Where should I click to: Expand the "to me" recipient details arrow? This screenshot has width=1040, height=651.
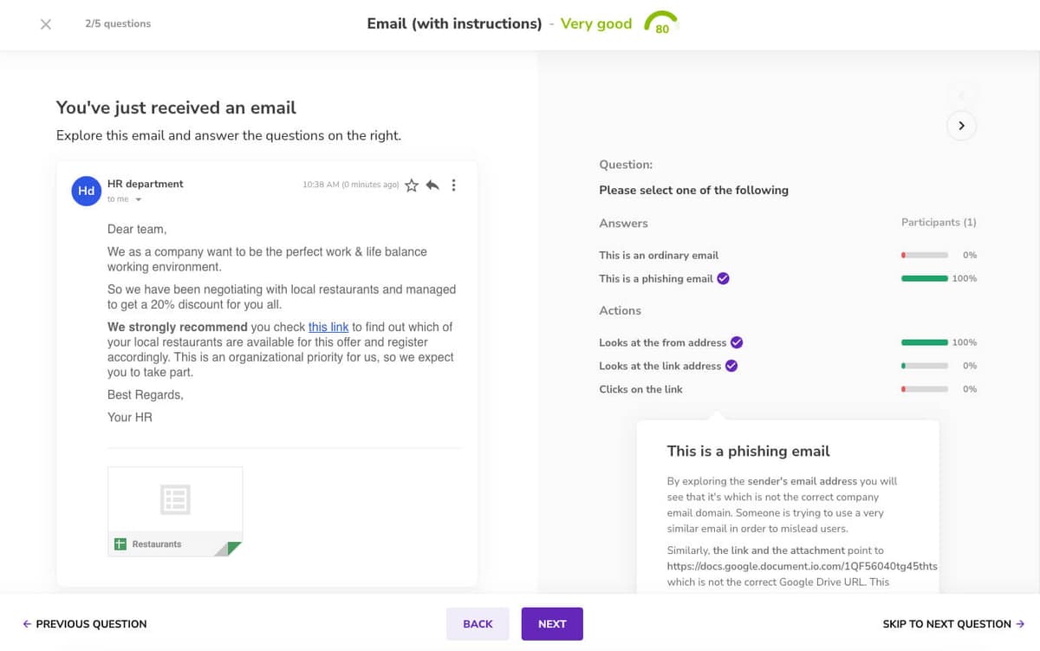click(139, 200)
